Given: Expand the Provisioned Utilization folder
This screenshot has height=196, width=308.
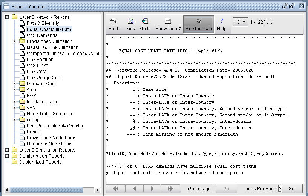Looking at the screenshot, I should point(15,41).
